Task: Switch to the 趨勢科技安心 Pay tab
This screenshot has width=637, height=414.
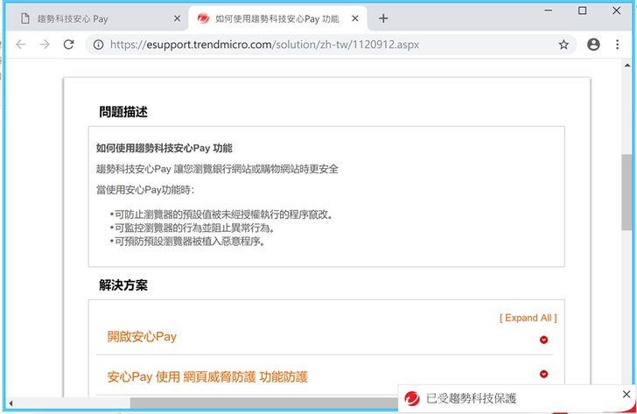Action: pos(97,18)
